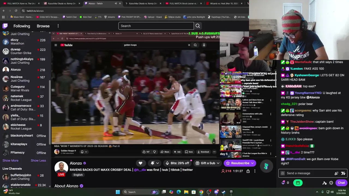
Task: Click the English language tag
Action: tap(78, 175)
